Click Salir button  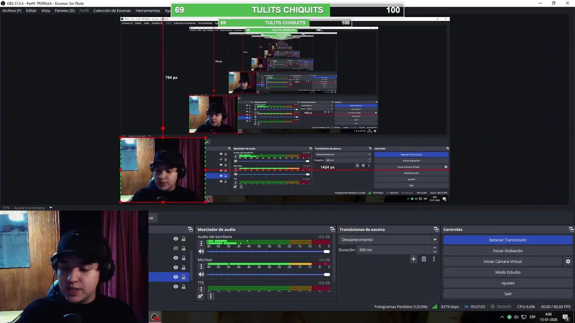[x=508, y=294]
